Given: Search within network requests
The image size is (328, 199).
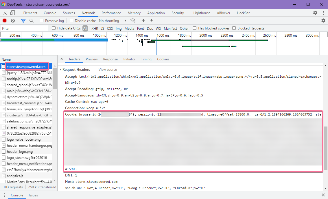Looking at the screenshot, I should [31, 21].
